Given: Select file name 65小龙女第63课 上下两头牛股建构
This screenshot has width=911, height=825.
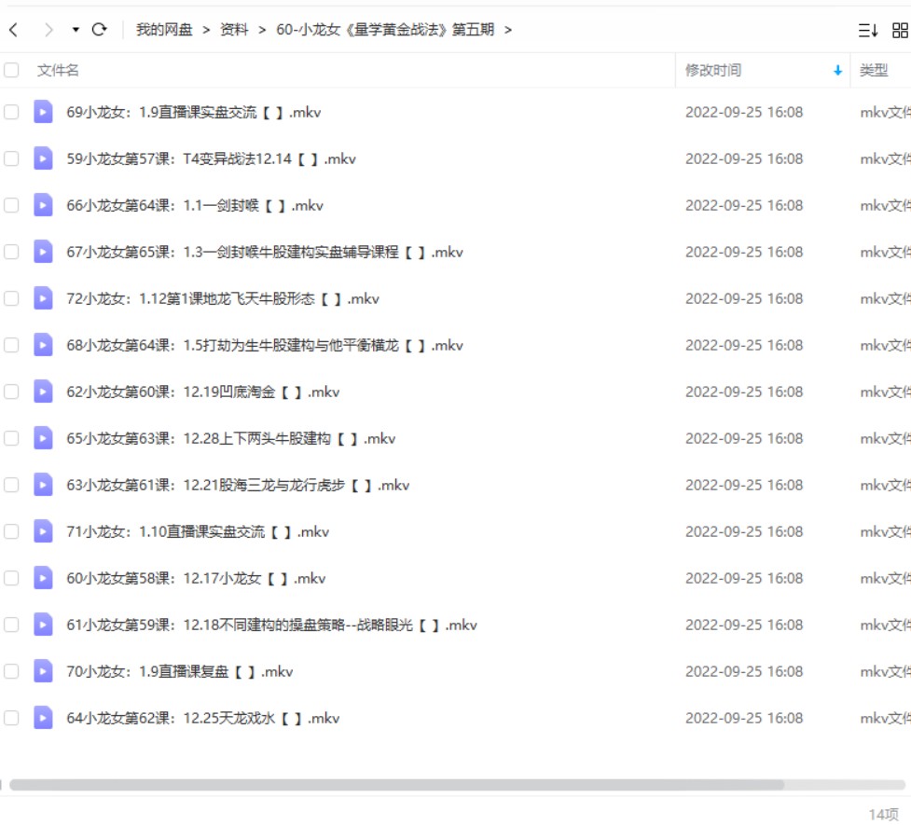Looking at the screenshot, I should coord(230,438).
